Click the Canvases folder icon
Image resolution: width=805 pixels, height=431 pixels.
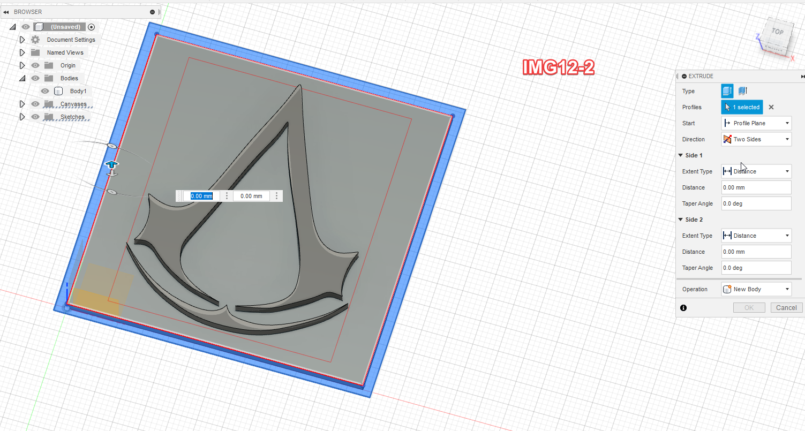(x=49, y=104)
